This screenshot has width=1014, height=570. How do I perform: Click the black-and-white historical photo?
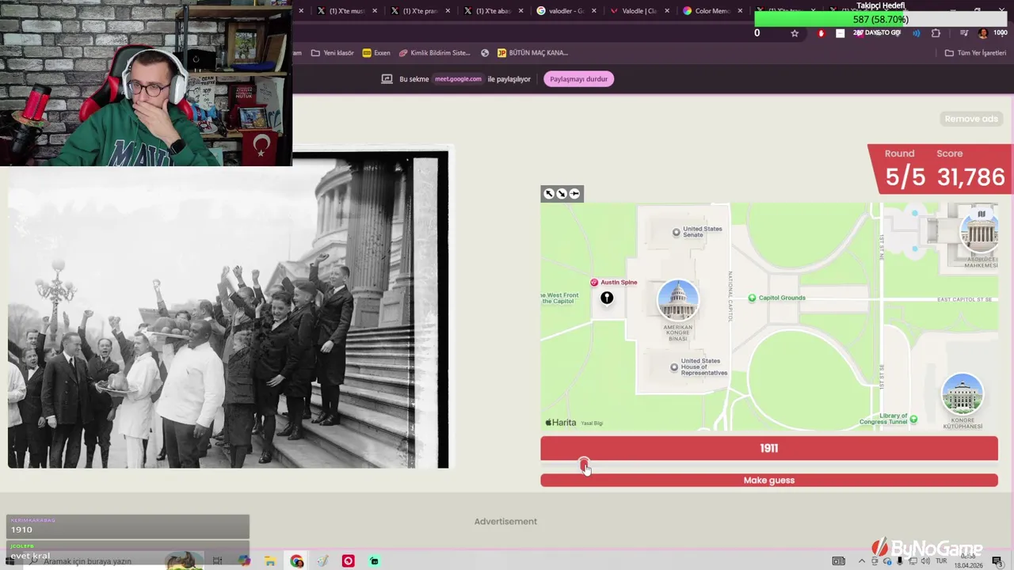(228, 310)
